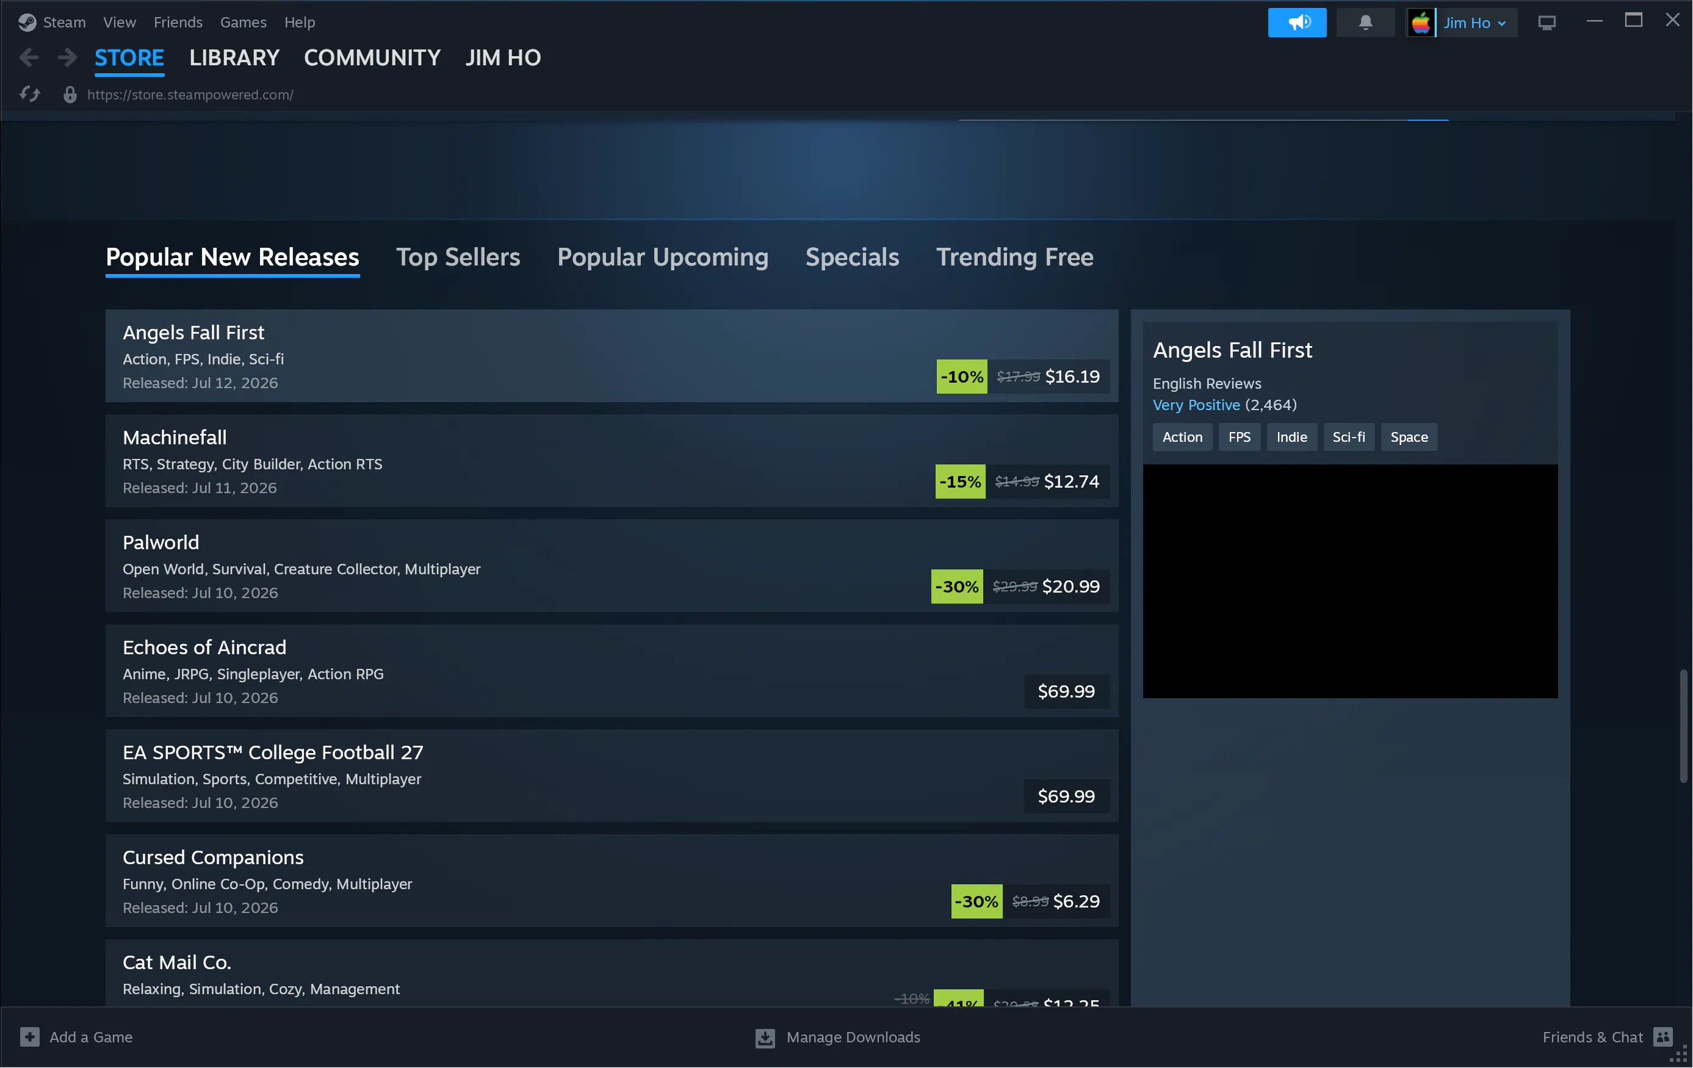
Task: Click "Anime, JRPG, Singleplayer, Action RPG" tags
Action: click(x=253, y=674)
